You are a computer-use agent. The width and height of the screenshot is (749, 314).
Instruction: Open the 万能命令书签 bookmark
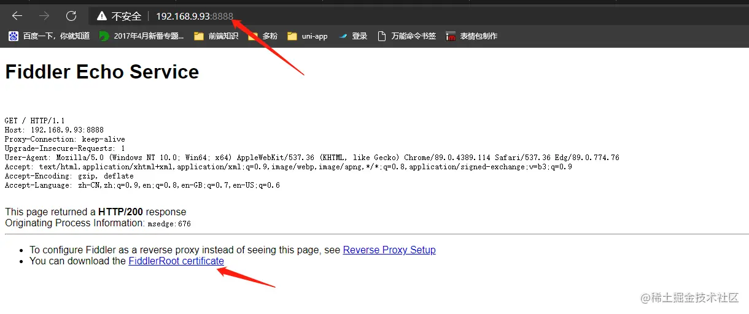point(407,36)
